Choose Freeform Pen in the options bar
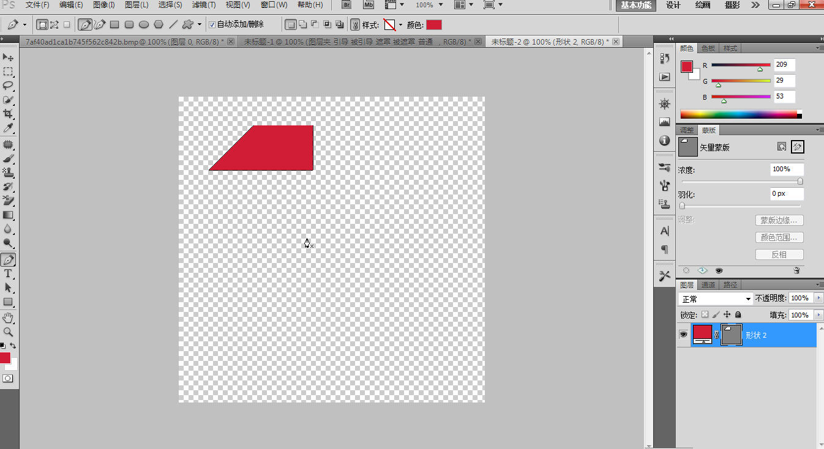 coord(99,25)
